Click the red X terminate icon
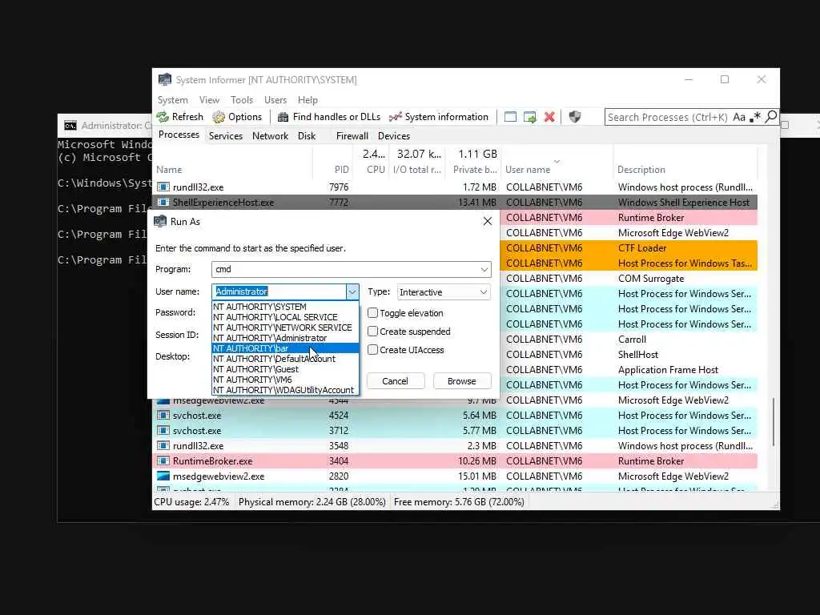 coord(549,117)
